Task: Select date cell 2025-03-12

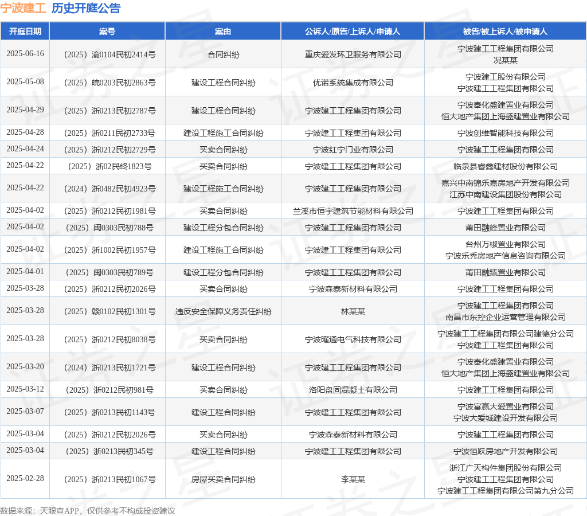Action: tap(25, 389)
